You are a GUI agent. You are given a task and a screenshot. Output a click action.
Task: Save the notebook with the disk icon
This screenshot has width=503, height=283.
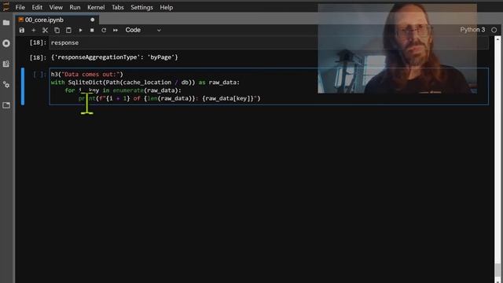22,30
